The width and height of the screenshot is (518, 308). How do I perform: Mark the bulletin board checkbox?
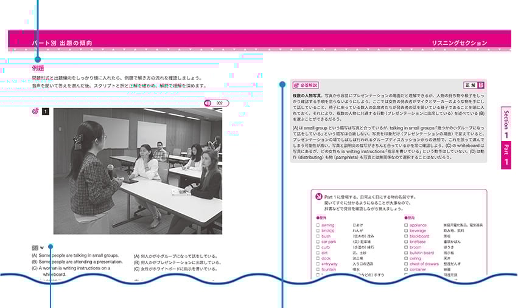click(406, 253)
